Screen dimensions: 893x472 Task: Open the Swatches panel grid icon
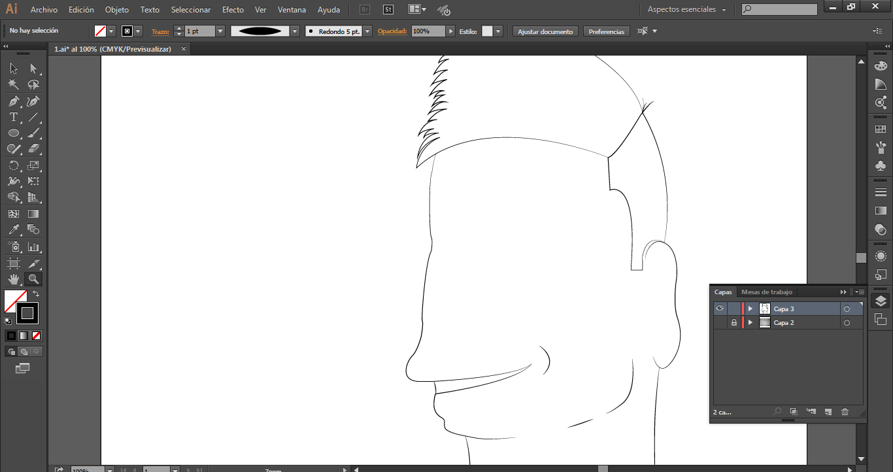(881, 129)
